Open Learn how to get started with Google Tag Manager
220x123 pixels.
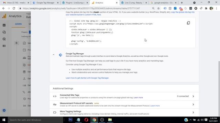click(87, 78)
